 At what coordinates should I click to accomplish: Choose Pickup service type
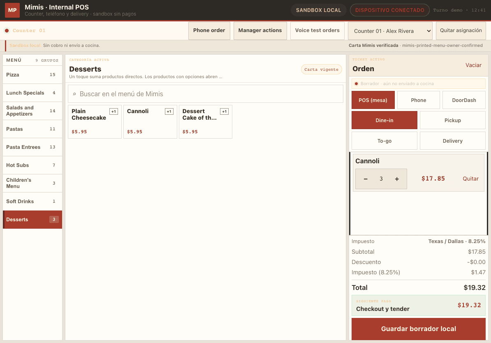click(x=452, y=120)
